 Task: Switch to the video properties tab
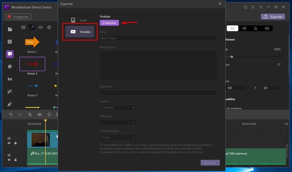[232, 28]
